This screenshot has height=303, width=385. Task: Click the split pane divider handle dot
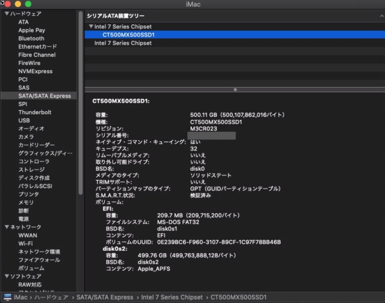coord(235,90)
